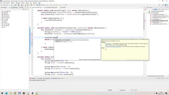
Task: Select the Java perspective button
Action: pyautogui.click(x=166, y=5)
